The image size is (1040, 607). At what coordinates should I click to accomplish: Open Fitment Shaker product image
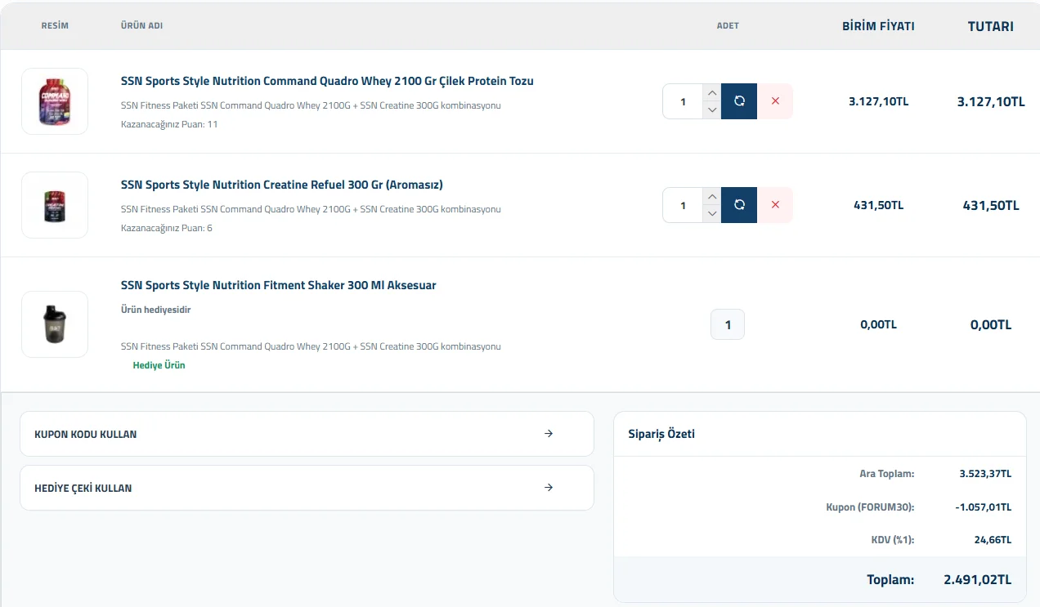pos(55,324)
